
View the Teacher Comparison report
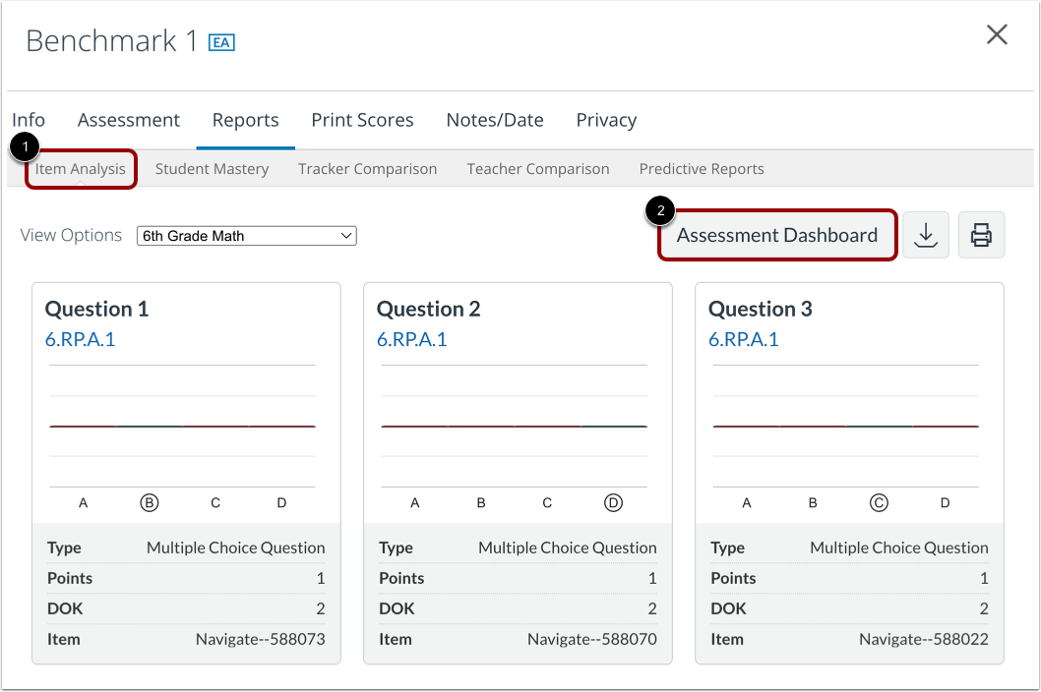[x=538, y=169]
